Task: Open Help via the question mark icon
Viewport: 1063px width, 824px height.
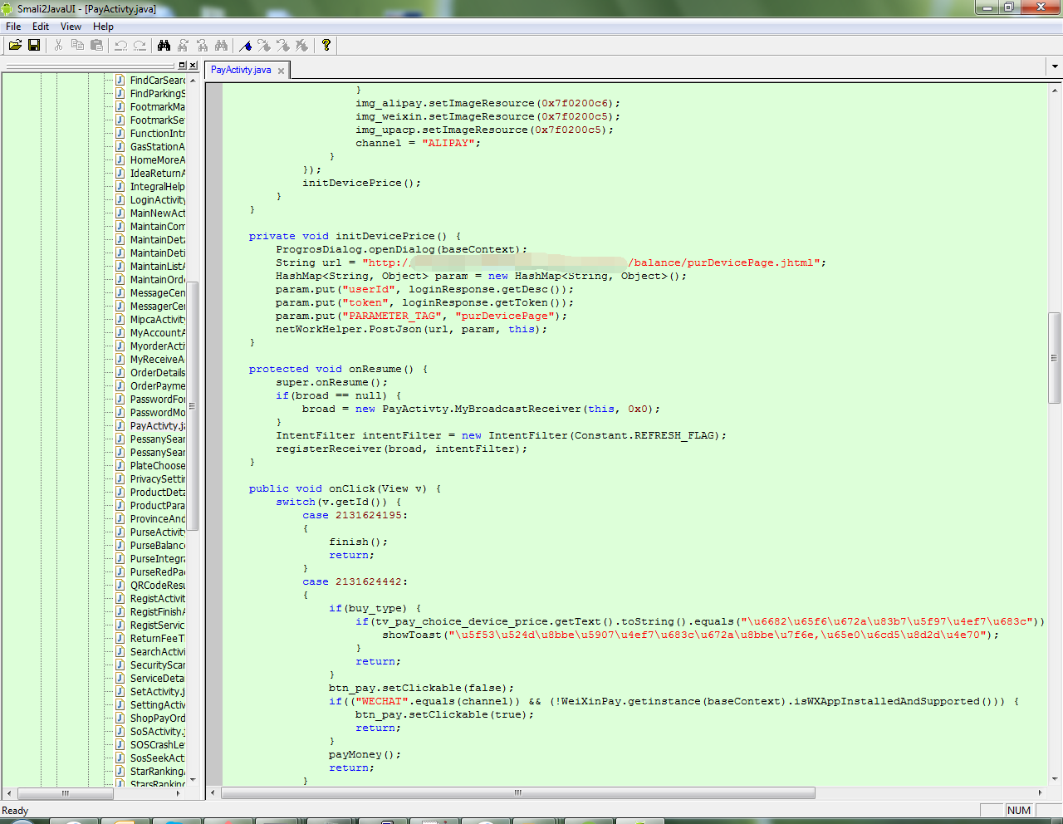Action: pos(326,46)
